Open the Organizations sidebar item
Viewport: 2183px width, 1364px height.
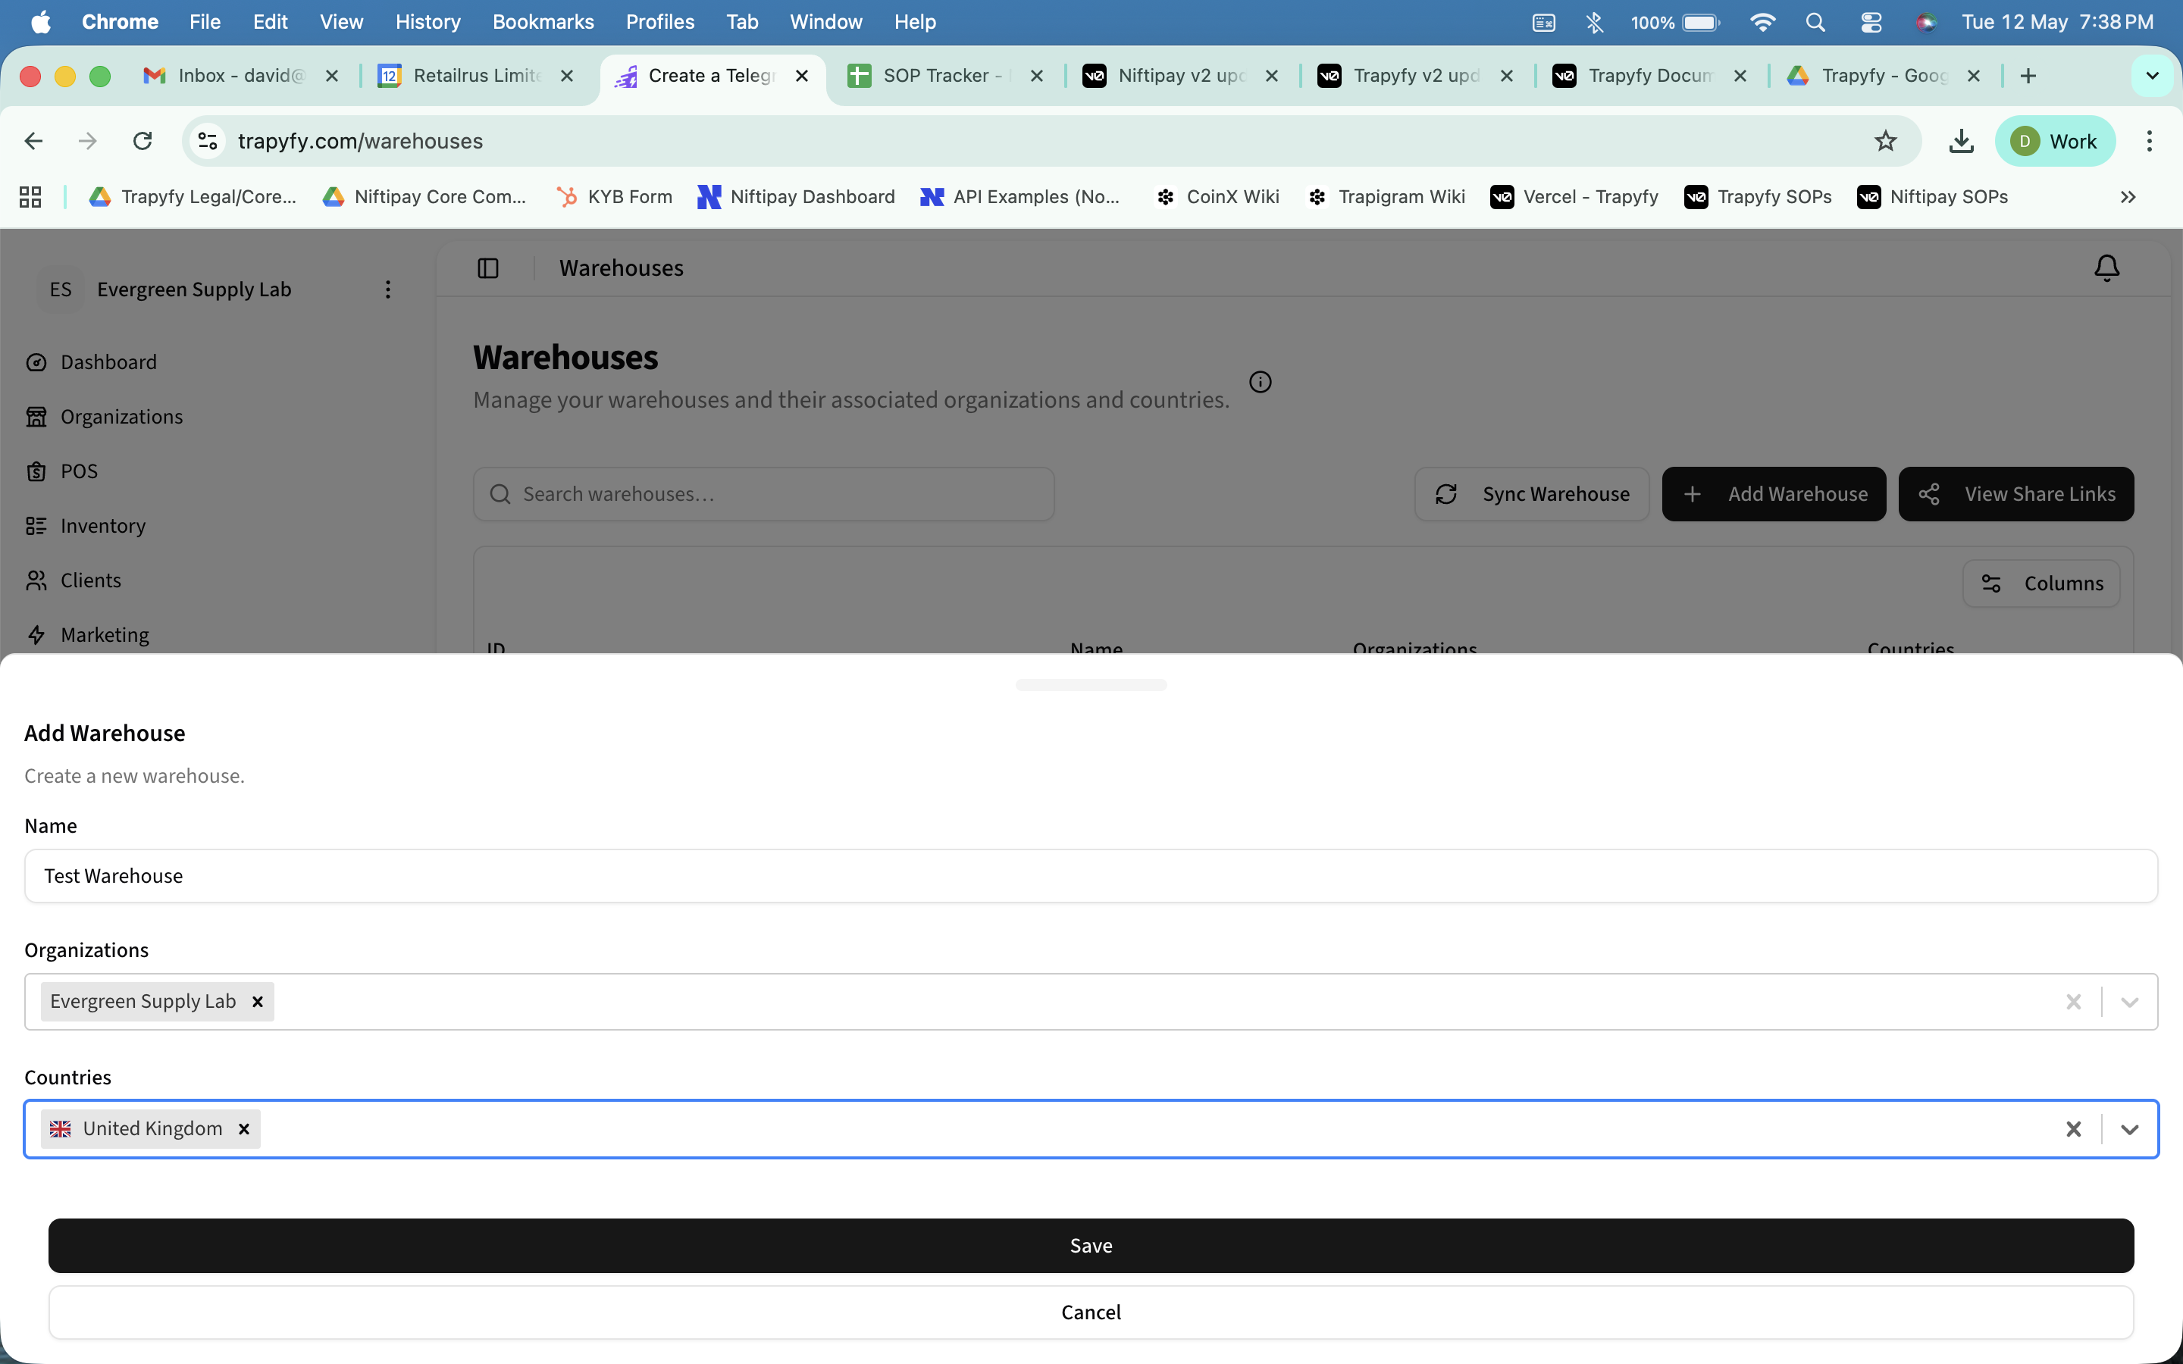coord(122,416)
